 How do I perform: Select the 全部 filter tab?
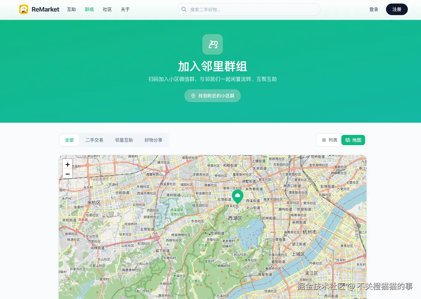[69, 140]
